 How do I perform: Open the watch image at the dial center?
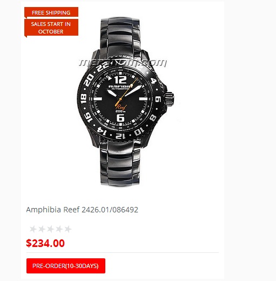[x=120, y=99]
